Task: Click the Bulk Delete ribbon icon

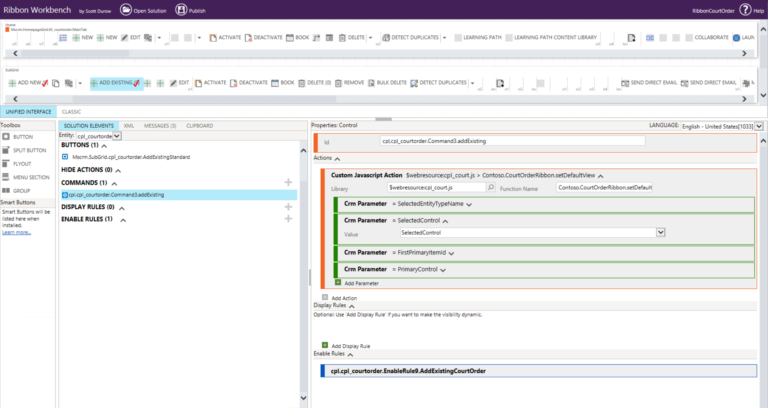Action: coord(371,83)
